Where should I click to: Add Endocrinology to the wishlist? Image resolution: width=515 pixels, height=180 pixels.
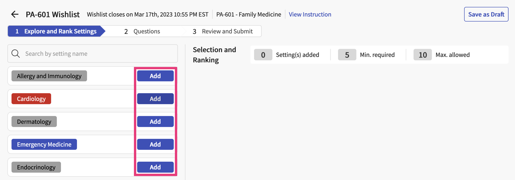[x=155, y=167]
